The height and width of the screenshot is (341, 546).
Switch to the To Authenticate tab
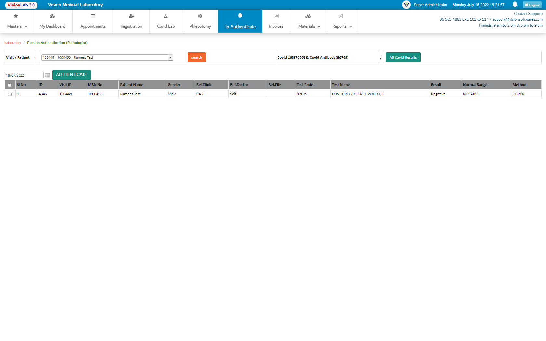point(240,21)
